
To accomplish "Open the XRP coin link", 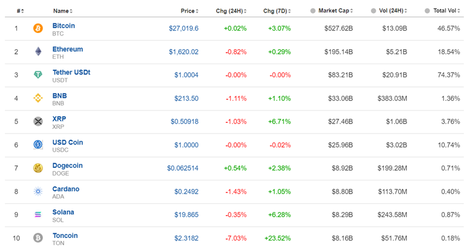I will (59, 119).
